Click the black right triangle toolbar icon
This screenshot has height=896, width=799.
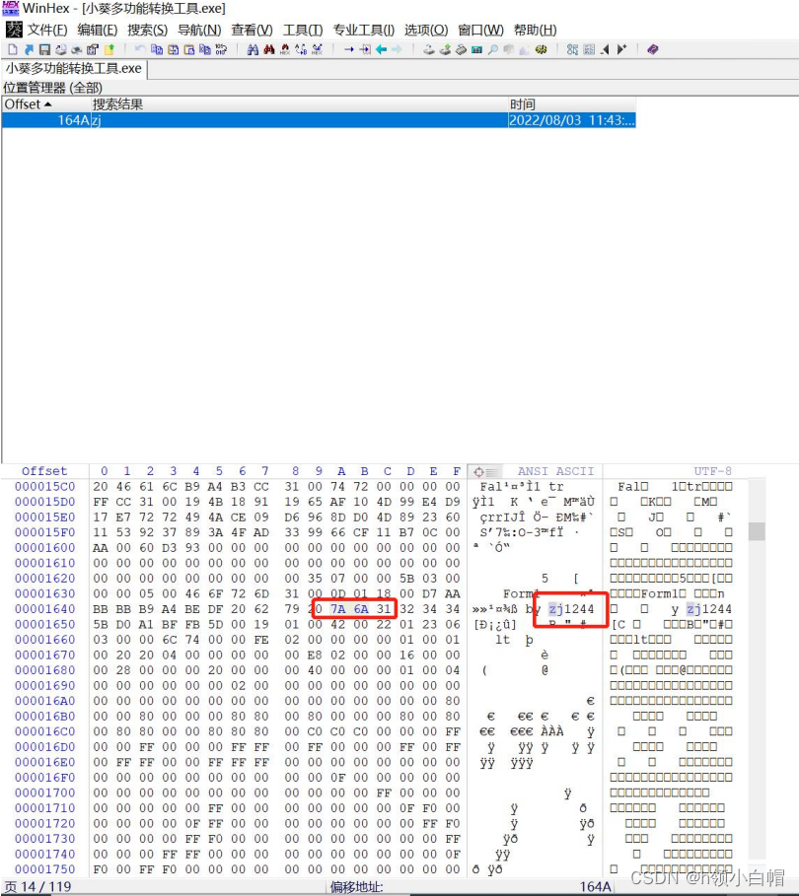coord(621,49)
